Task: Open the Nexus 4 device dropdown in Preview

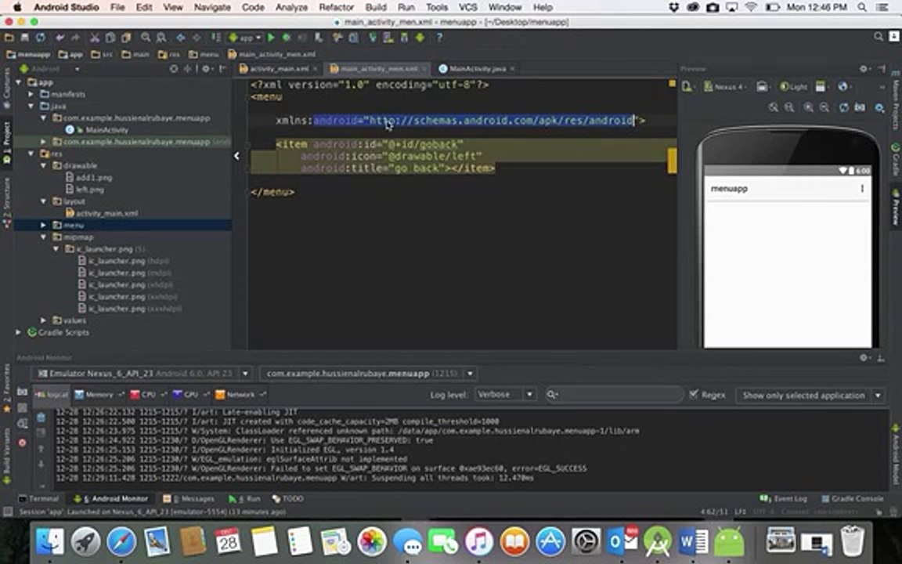Action: pyautogui.click(x=726, y=87)
